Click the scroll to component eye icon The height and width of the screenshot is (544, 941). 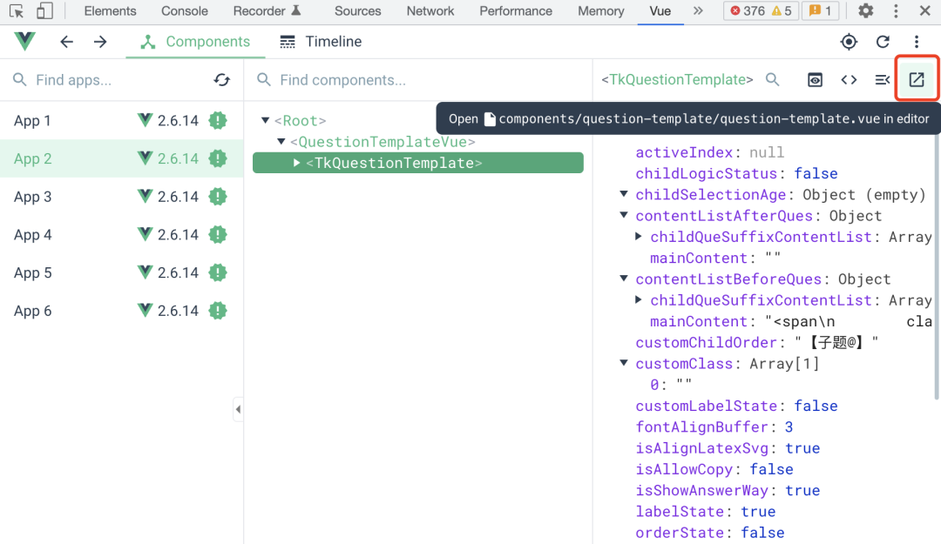click(x=815, y=80)
